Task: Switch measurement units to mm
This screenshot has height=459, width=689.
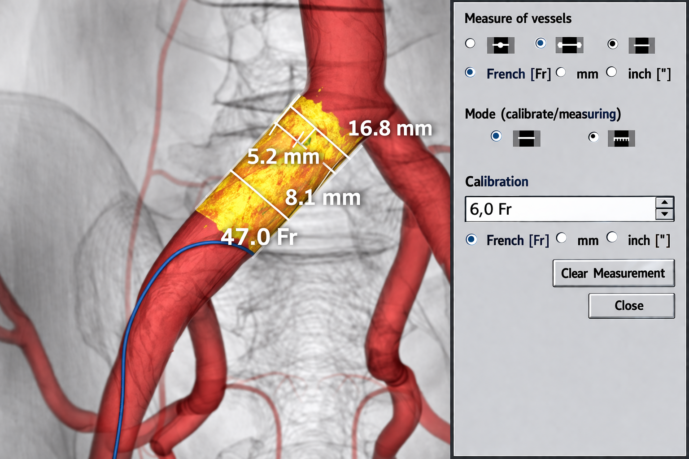Action: click(x=561, y=72)
